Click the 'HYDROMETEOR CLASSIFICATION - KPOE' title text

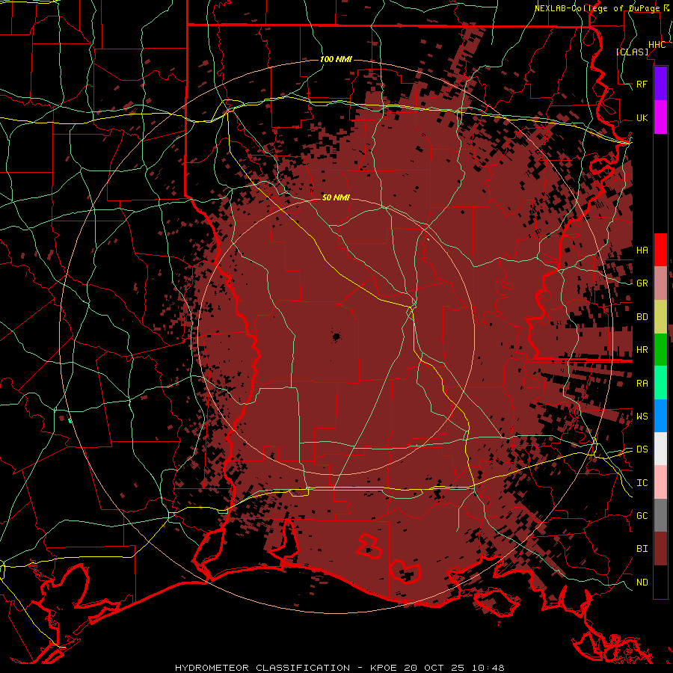288,668
